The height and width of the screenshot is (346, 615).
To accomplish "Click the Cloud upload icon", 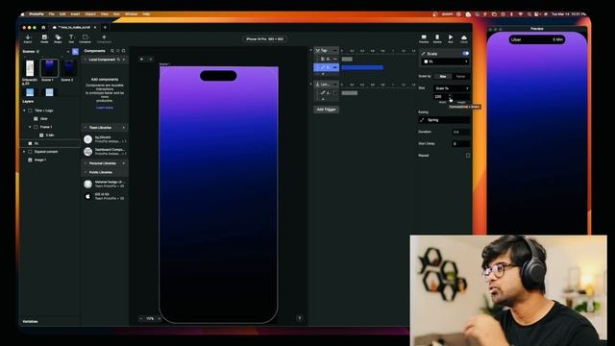I will pyautogui.click(x=464, y=38).
